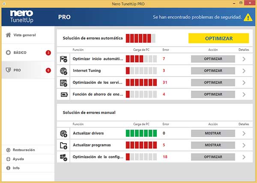This screenshot has height=183, width=257.
Task: Open details chevron for Internet Tuning
Action: tap(244, 71)
